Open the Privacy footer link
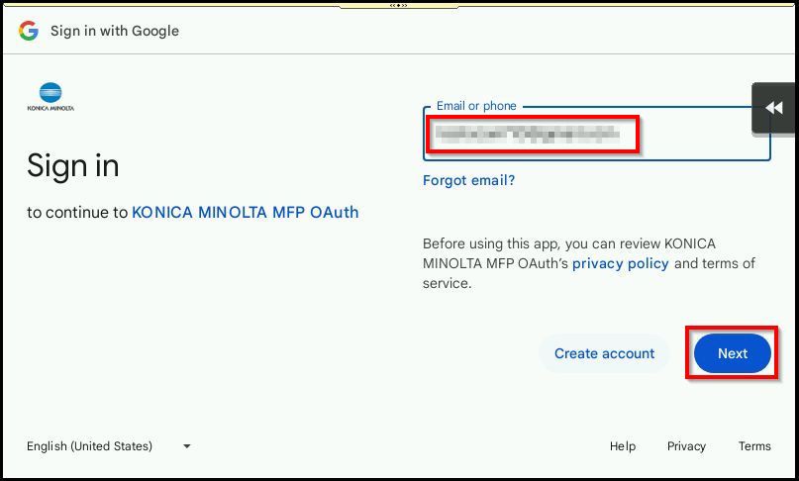799x481 pixels. (x=686, y=446)
